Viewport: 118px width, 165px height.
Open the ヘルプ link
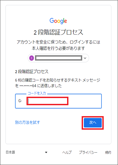pyautogui.click(x=67, y=152)
